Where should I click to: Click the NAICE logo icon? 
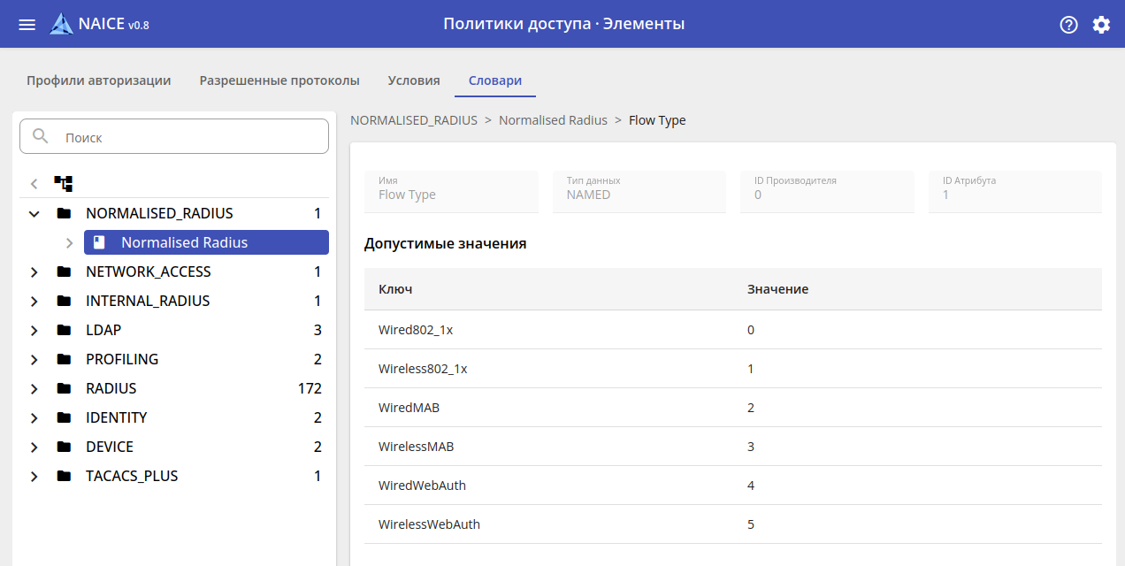point(61,24)
